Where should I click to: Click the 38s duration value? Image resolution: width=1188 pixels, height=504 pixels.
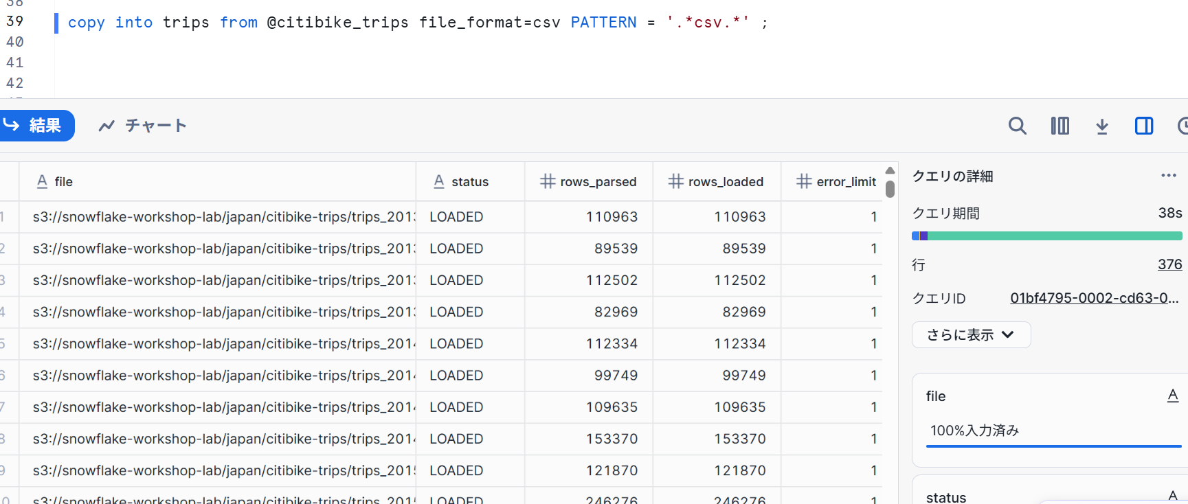click(x=1169, y=213)
